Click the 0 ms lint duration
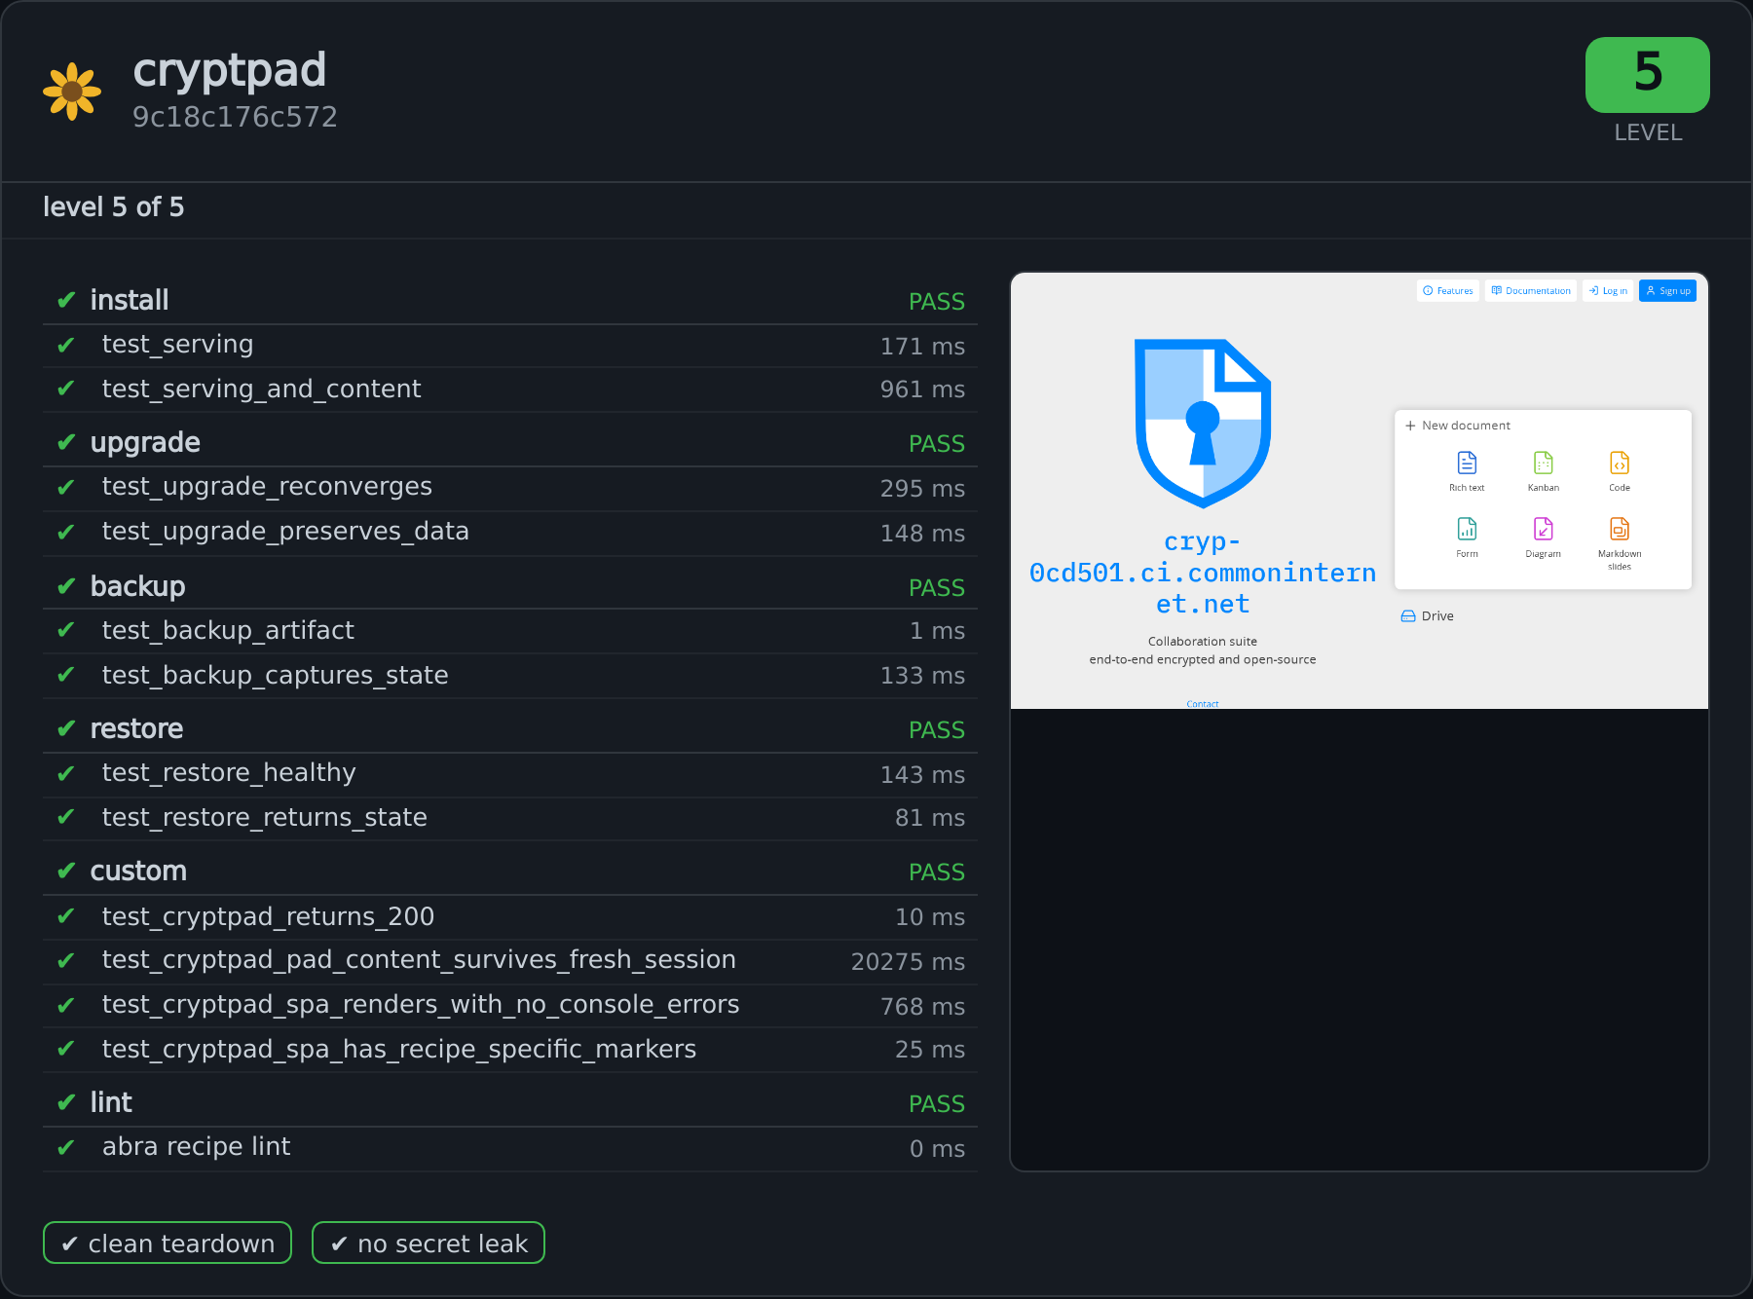The width and height of the screenshot is (1753, 1299). point(937,1148)
